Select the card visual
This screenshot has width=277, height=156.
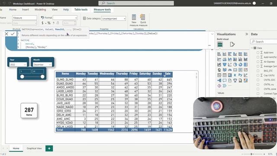(235, 70)
